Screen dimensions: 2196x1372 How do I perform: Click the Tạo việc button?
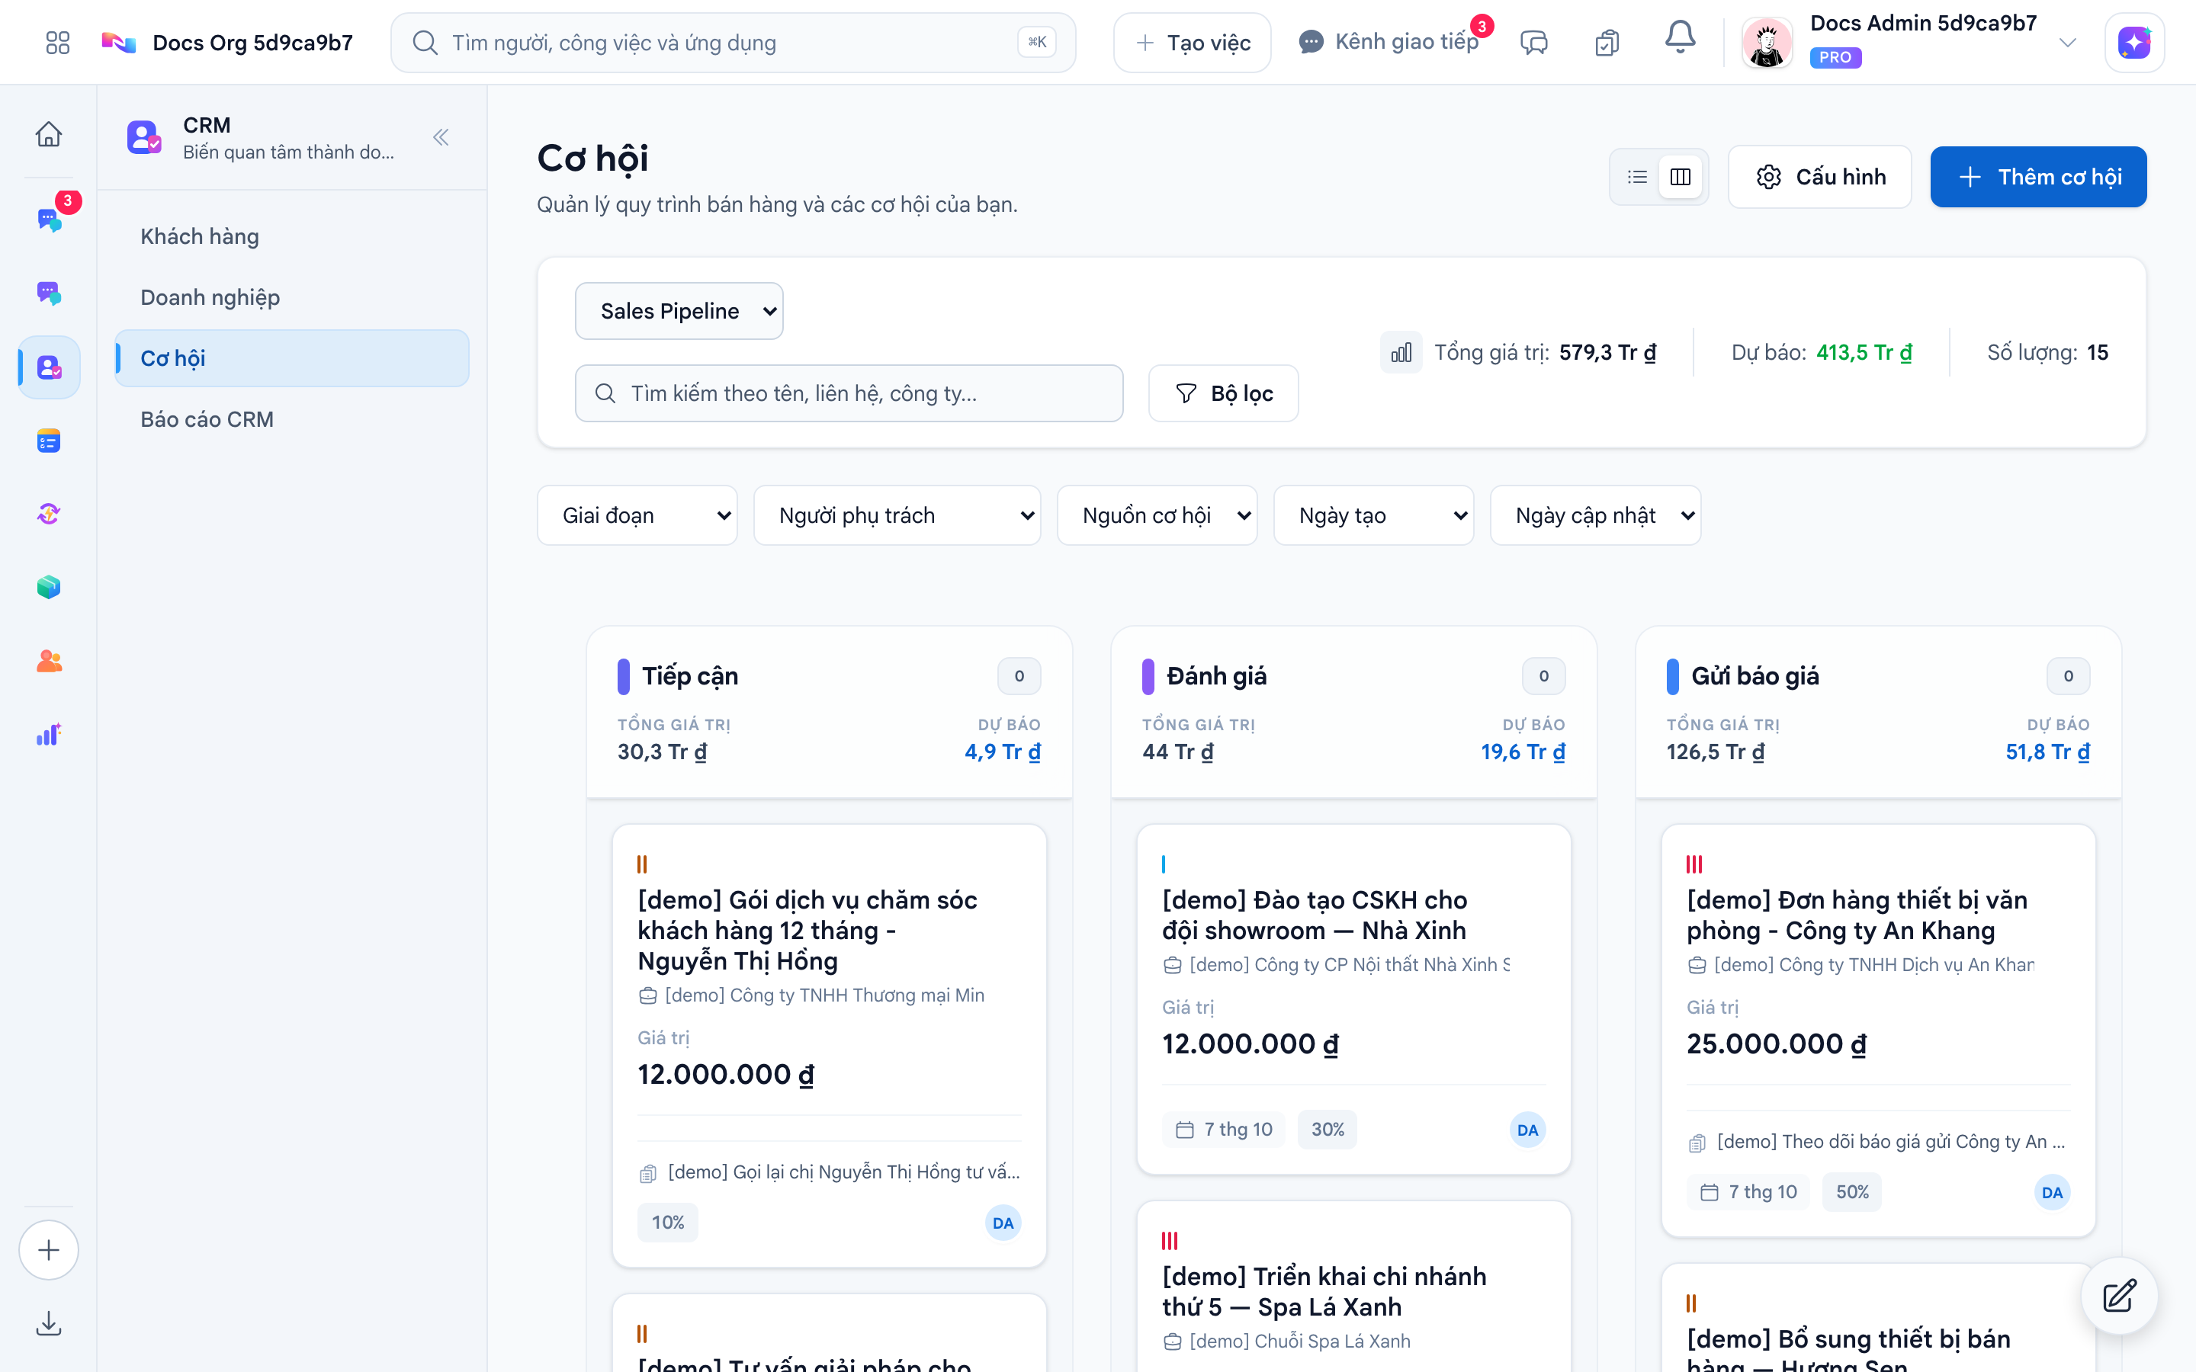(x=1192, y=43)
